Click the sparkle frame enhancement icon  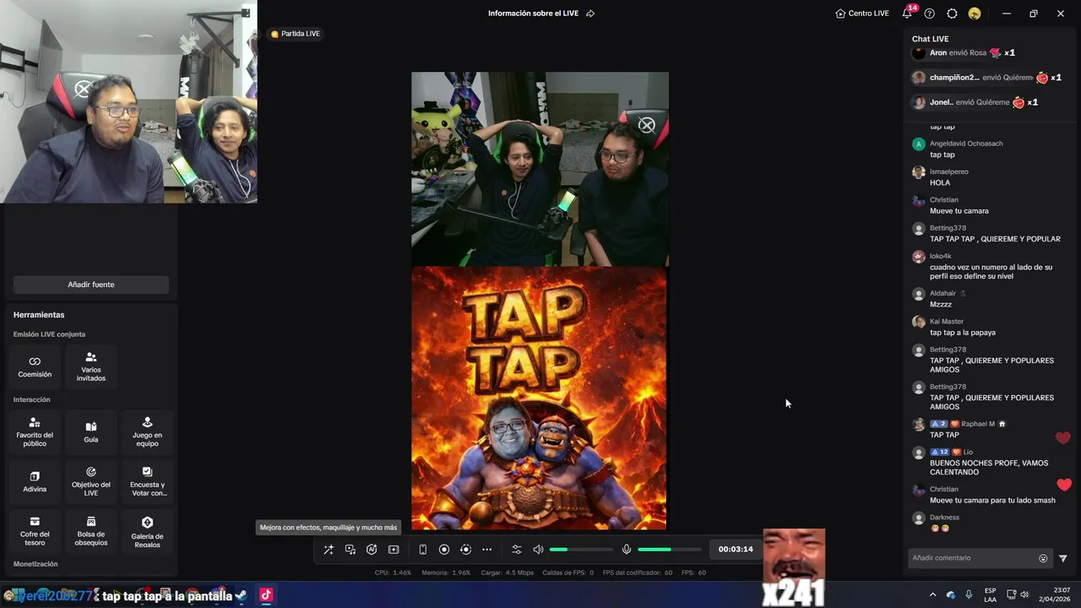click(x=394, y=550)
